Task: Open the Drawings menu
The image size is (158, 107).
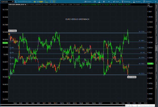Action: tap(126, 2)
